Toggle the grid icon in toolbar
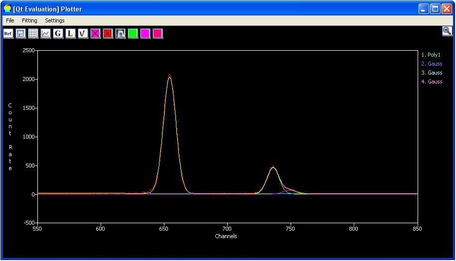 pyautogui.click(x=33, y=34)
